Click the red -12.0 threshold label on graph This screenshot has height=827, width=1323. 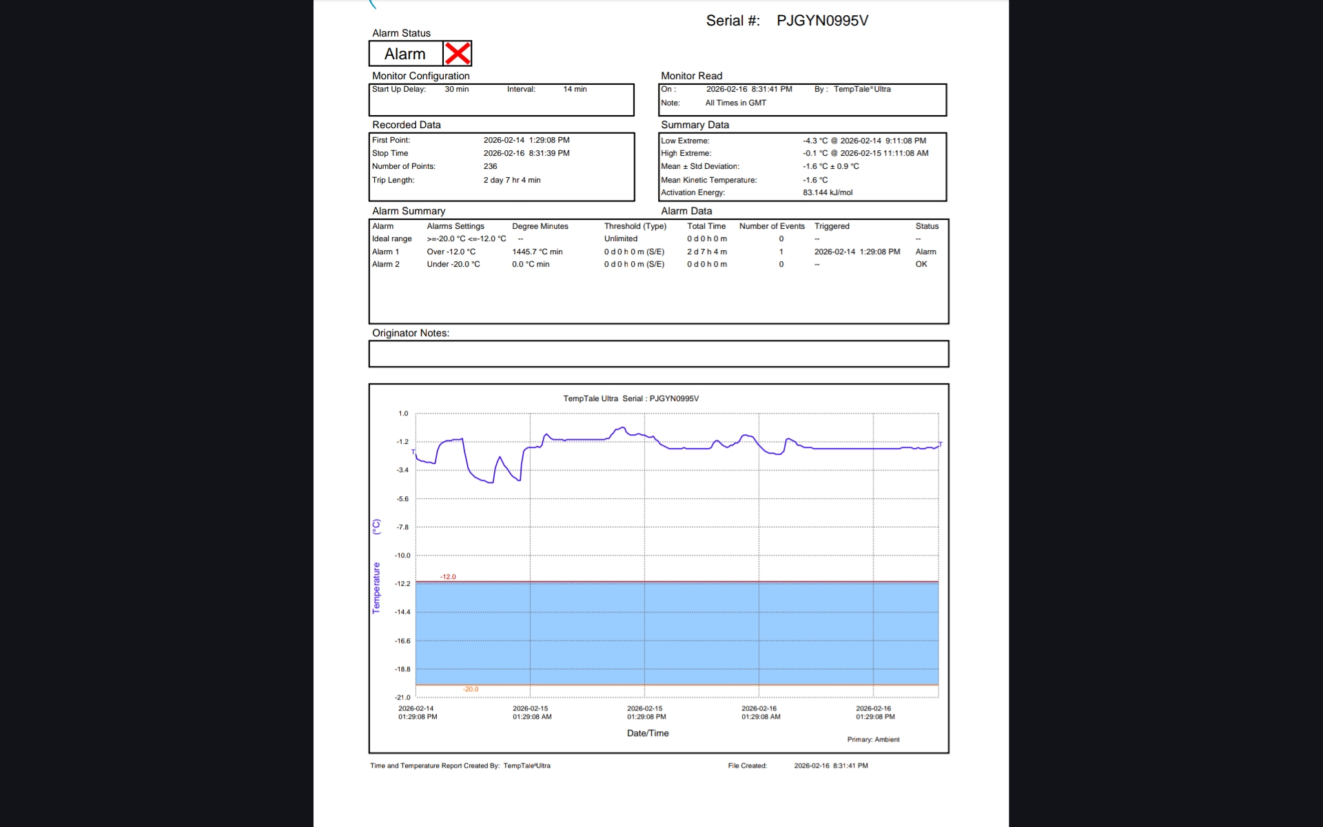coord(448,577)
